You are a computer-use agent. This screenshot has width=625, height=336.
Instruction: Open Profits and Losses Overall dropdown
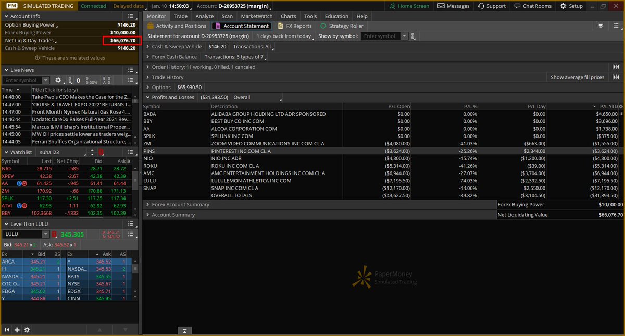(256, 97)
